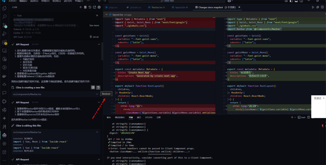The image size is (326, 165).
Task: Open Extensions view in activity bar
Action: 5,42
